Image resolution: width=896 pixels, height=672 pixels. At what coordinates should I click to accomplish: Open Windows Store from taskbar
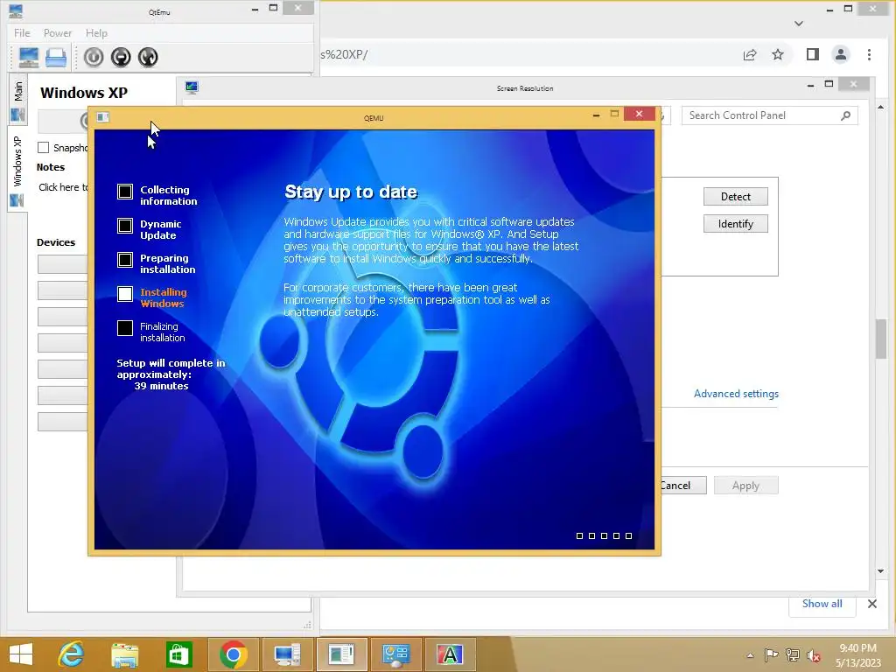pyautogui.click(x=178, y=654)
